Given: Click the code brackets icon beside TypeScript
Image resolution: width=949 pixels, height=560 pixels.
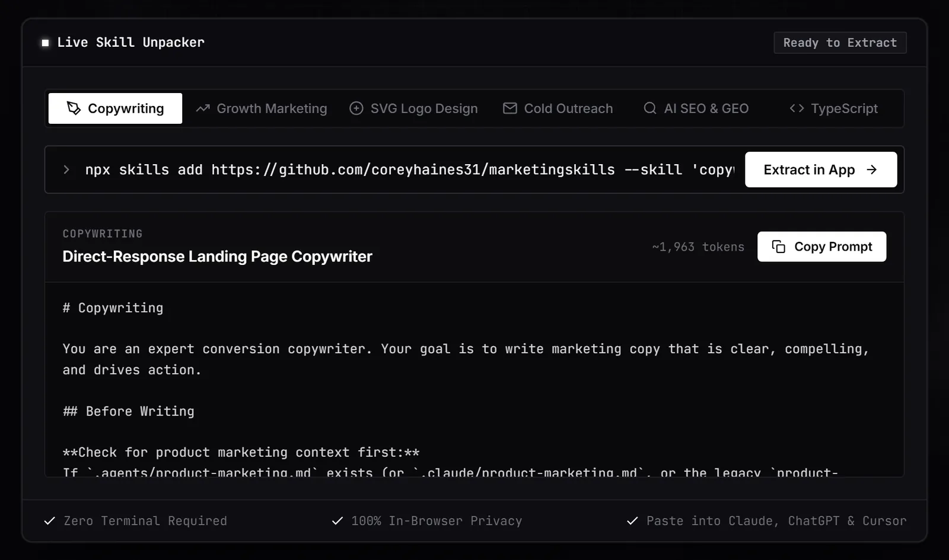Looking at the screenshot, I should [x=797, y=108].
